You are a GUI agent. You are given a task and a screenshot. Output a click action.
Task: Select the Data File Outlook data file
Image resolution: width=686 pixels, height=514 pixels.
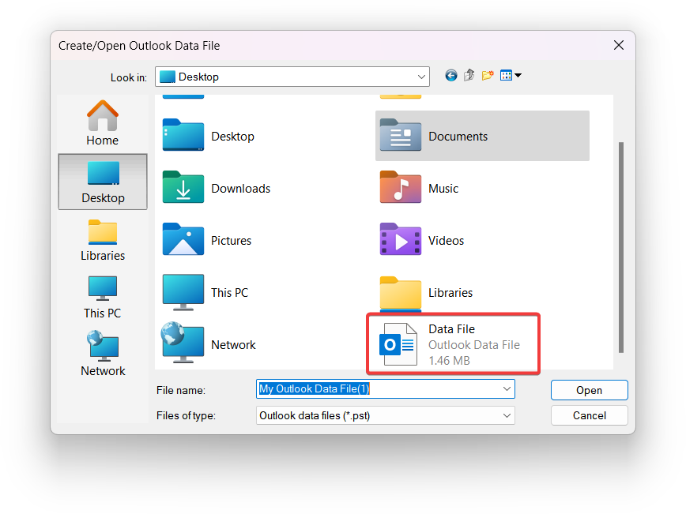(x=454, y=344)
